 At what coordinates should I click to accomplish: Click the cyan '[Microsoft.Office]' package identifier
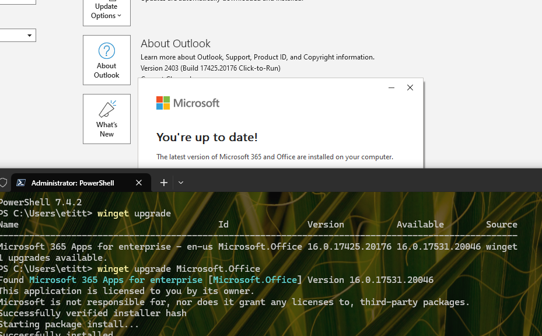tap(254, 279)
